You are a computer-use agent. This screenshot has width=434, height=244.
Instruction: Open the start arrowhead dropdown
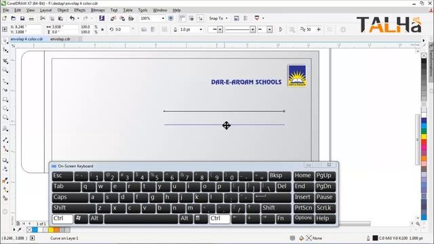click(220, 29)
